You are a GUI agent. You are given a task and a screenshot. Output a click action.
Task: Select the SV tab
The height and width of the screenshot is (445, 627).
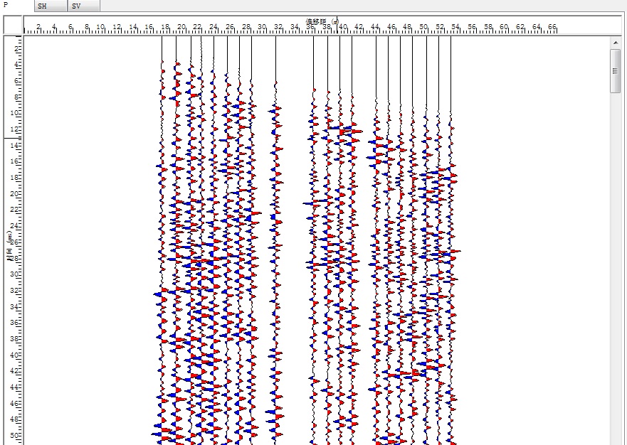[x=83, y=6]
